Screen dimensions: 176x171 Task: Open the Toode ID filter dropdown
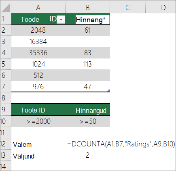[x=61, y=20]
